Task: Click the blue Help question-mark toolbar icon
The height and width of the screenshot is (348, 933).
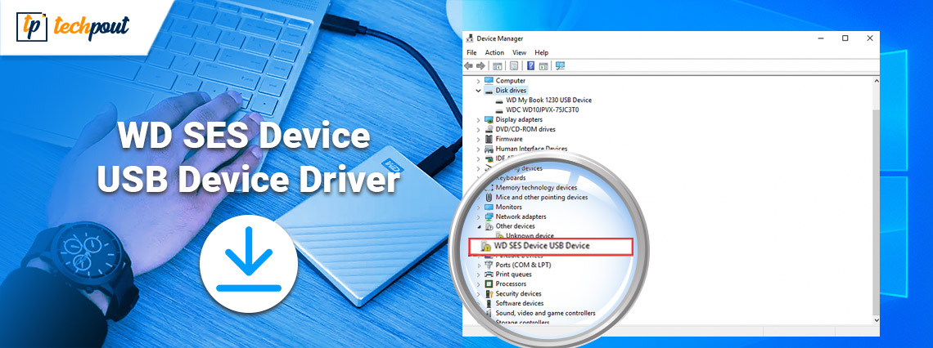Action: (x=531, y=66)
